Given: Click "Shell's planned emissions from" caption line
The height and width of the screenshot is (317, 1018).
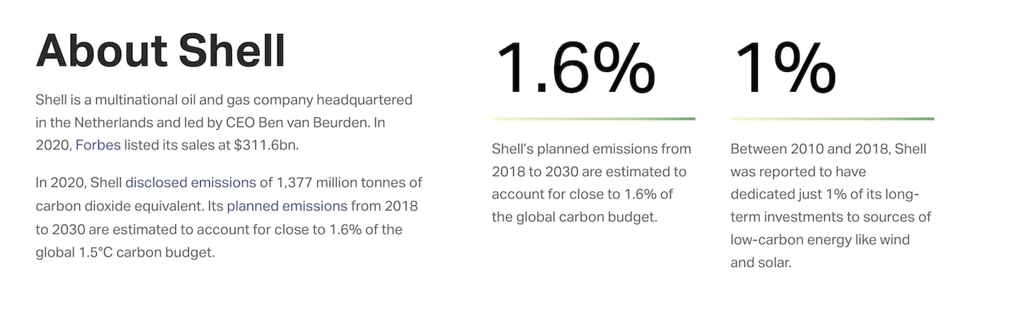Looking at the screenshot, I should [591, 149].
